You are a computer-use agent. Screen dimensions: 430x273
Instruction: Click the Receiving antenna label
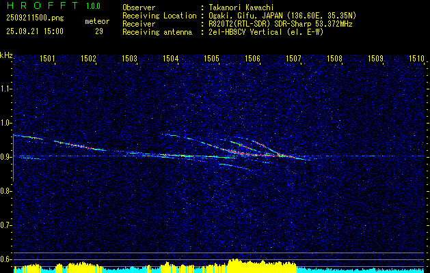click(157, 32)
